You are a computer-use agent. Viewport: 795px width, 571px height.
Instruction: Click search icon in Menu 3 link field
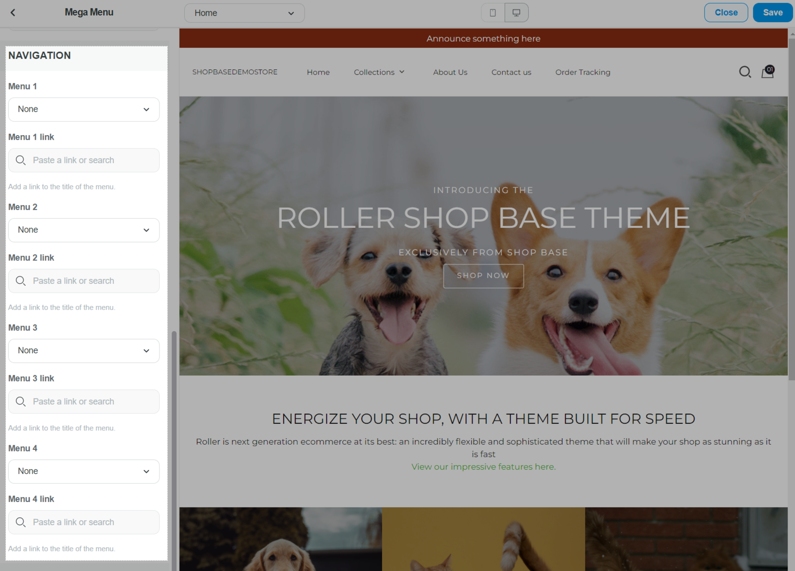pos(21,402)
